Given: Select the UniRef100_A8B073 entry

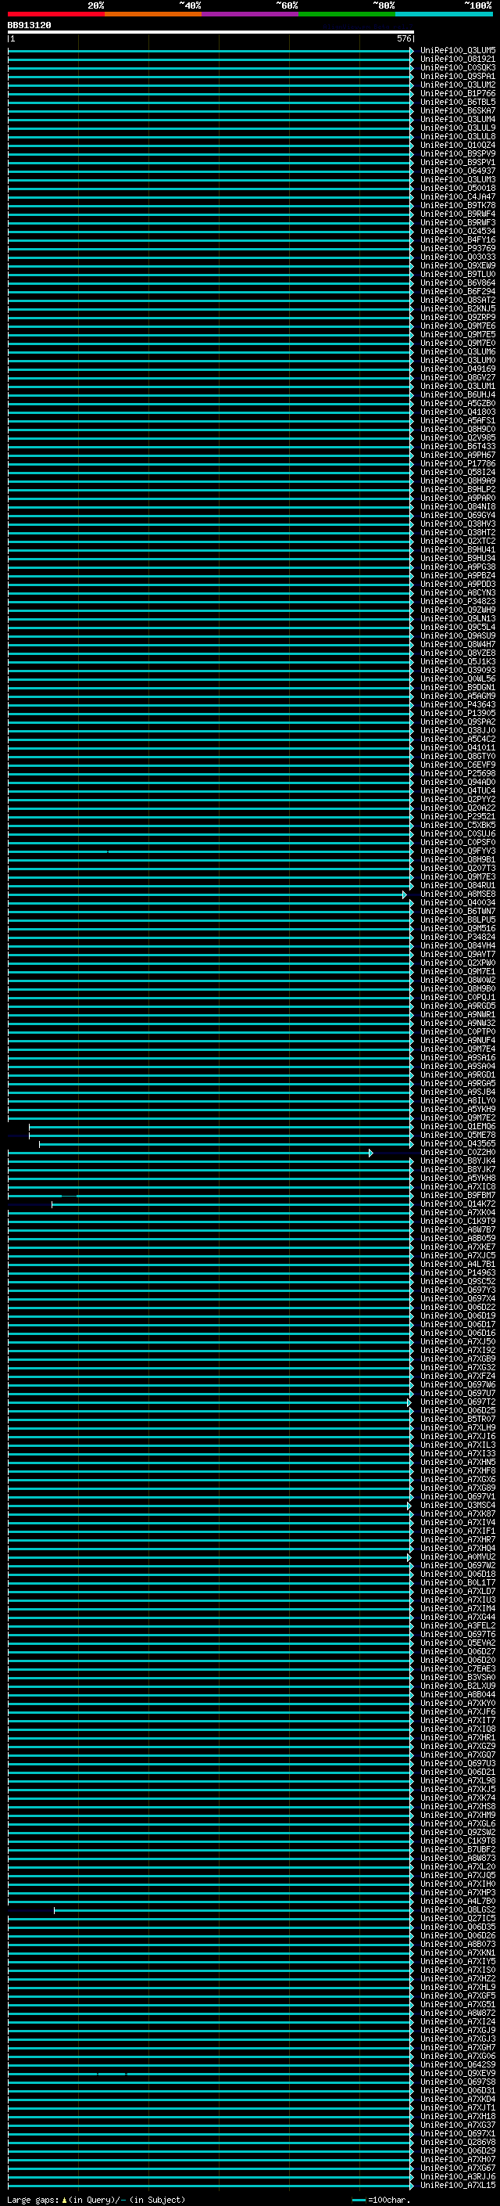Looking at the screenshot, I should 458,1945.
